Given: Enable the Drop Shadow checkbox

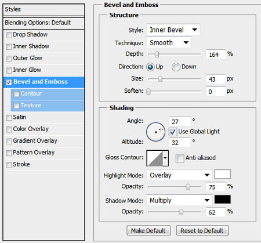Looking at the screenshot, I should 9,35.
